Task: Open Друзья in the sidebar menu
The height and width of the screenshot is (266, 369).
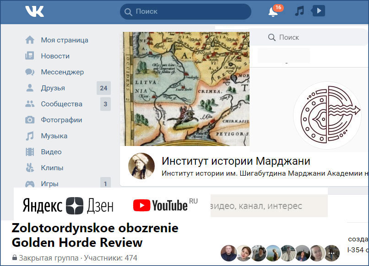Action: 53,88
